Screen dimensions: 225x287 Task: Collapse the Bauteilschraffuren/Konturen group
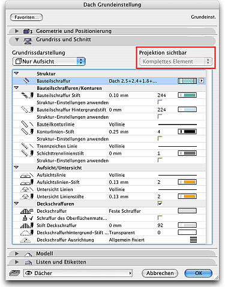coord(16,87)
